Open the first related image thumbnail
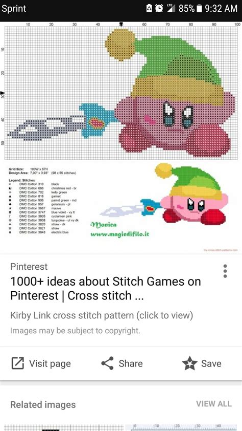This screenshot has height=431, width=242. coord(63,427)
